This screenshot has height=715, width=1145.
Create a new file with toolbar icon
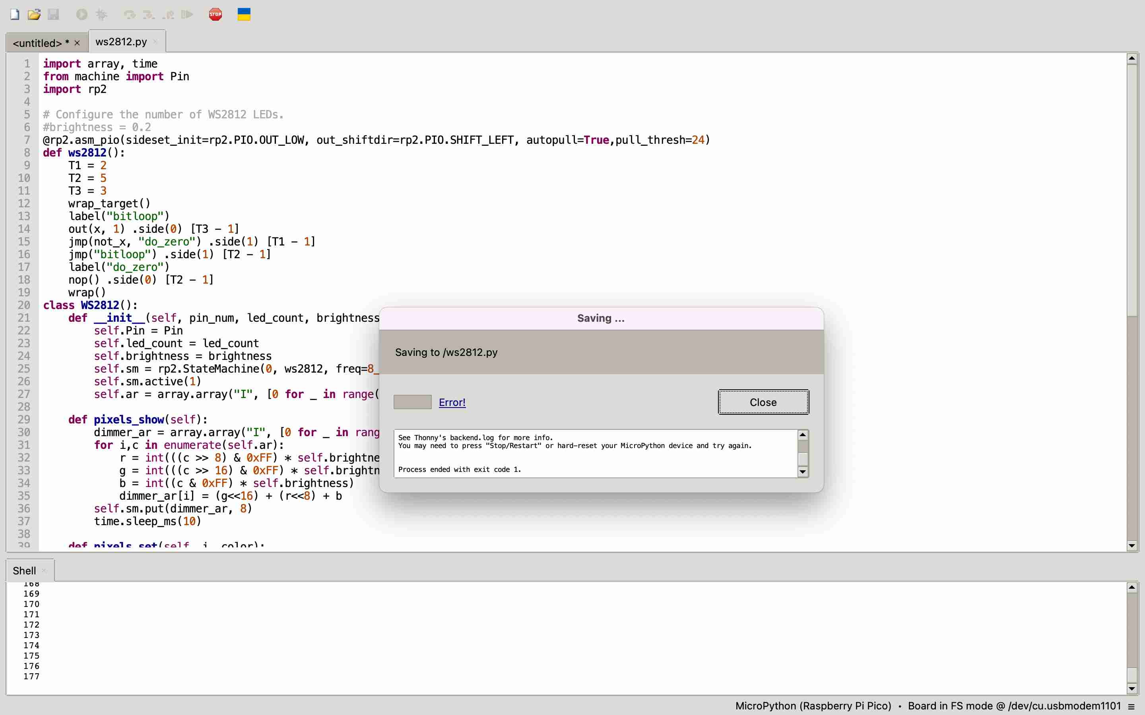tap(15, 15)
